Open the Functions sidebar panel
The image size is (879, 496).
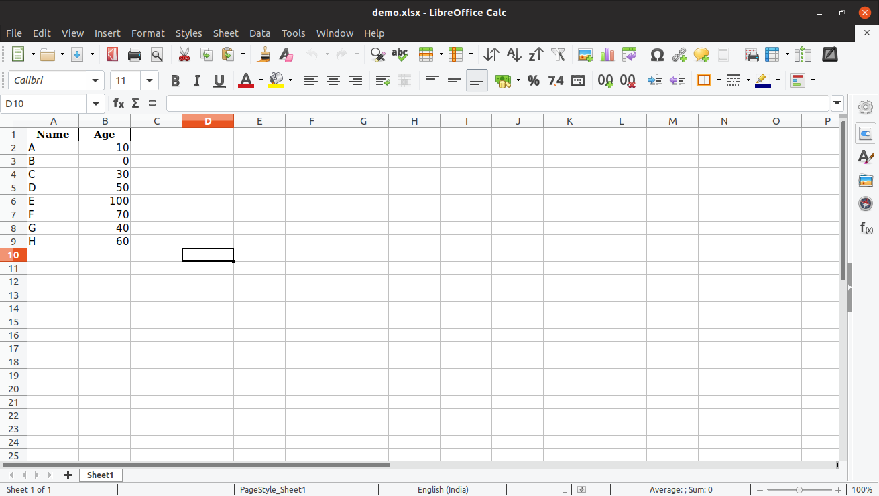tap(866, 228)
